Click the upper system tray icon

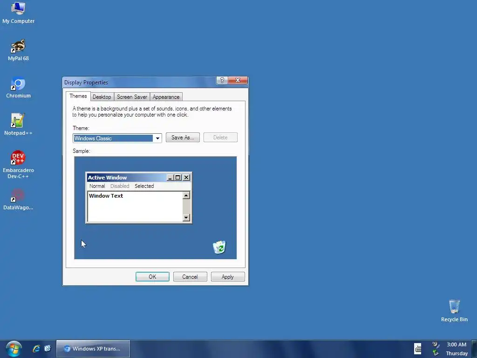(436, 344)
